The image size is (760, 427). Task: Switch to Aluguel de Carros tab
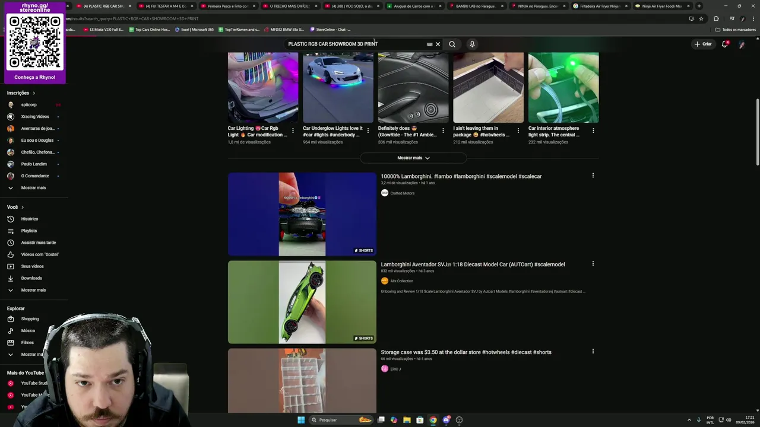click(414, 6)
